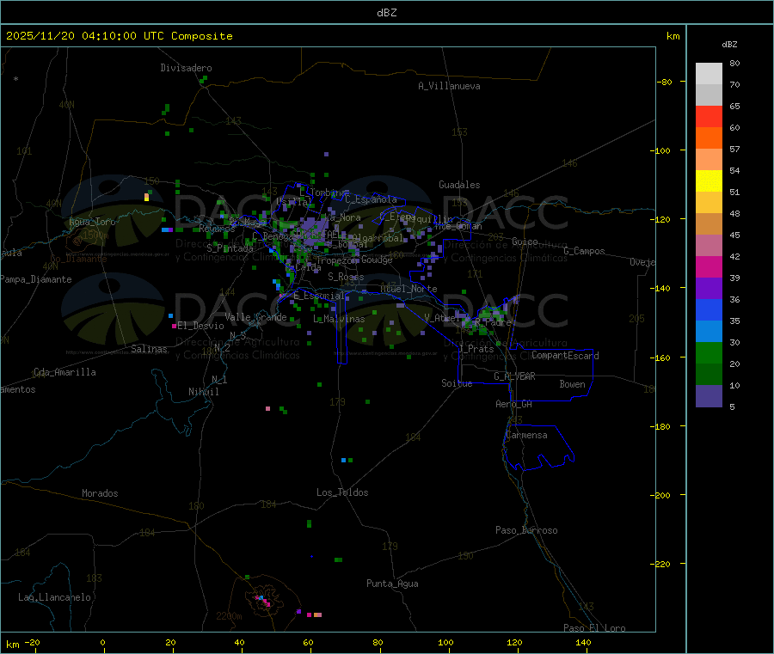Click the Carmensa location label
The width and height of the screenshot is (774, 654).
tap(526, 435)
